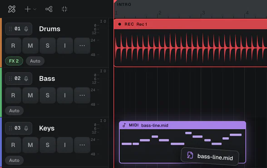Screen dimensions: 267x168
Task: Click the green Bass track color strip
Action: click(1, 92)
